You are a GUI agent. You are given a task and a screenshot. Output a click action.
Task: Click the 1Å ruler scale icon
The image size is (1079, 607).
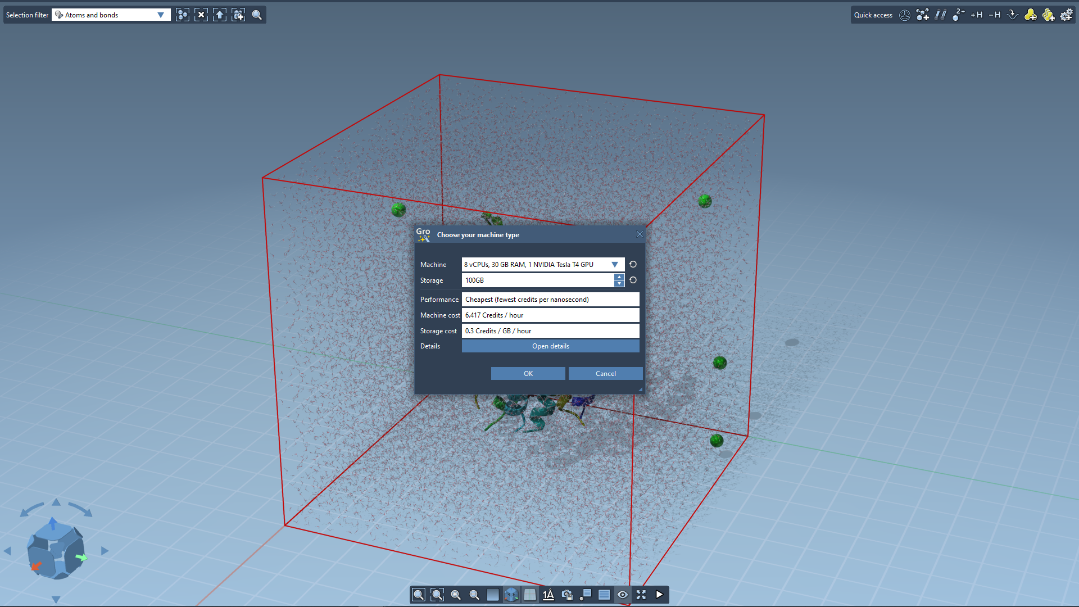tap(548, 595)
